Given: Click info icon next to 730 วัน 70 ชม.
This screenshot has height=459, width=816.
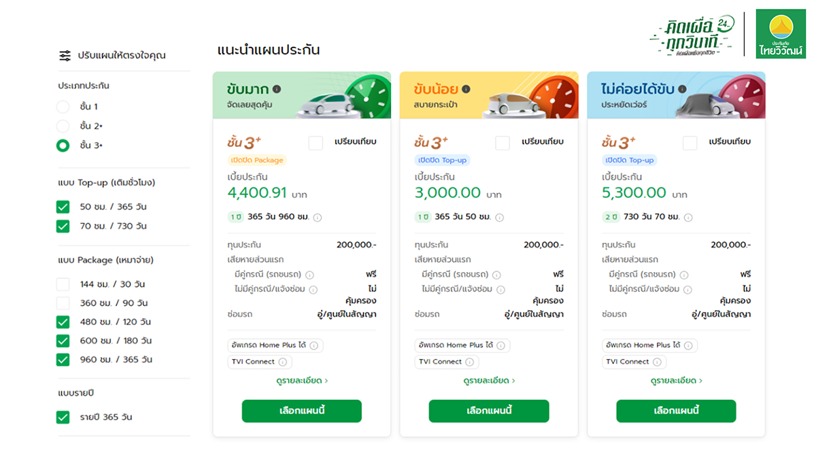Looking at the screenshot, I should click(688, 218).
